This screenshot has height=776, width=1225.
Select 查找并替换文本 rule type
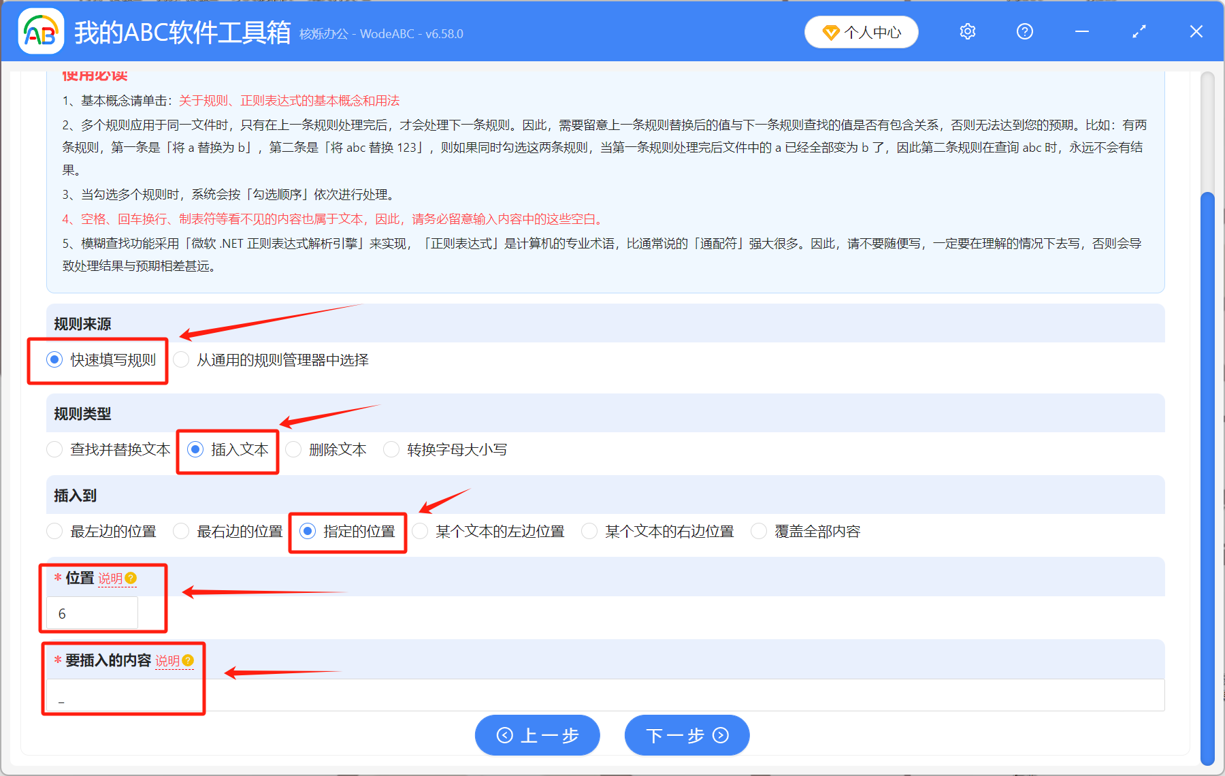tap(54, 449)
